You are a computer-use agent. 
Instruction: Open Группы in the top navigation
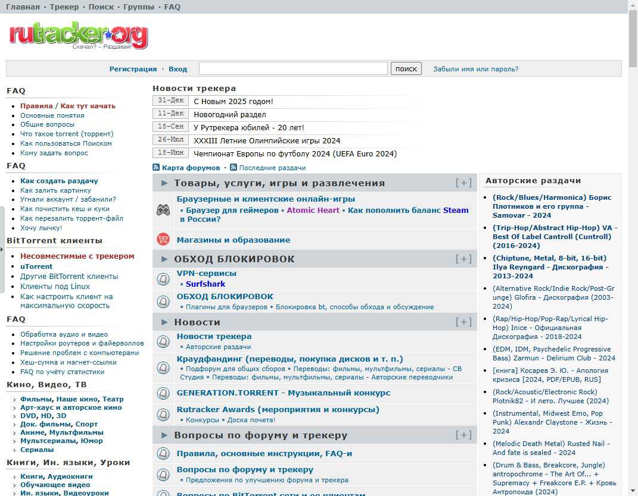tap(138, 7)
